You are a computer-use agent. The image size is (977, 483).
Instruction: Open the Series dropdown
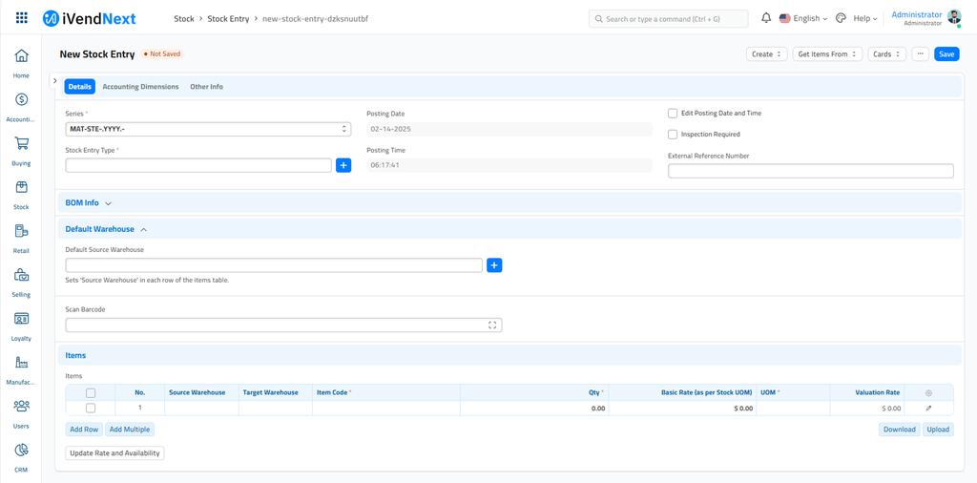click(x=208, y=129)
